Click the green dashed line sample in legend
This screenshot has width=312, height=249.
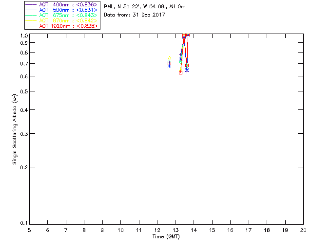(x=31, y=15)
